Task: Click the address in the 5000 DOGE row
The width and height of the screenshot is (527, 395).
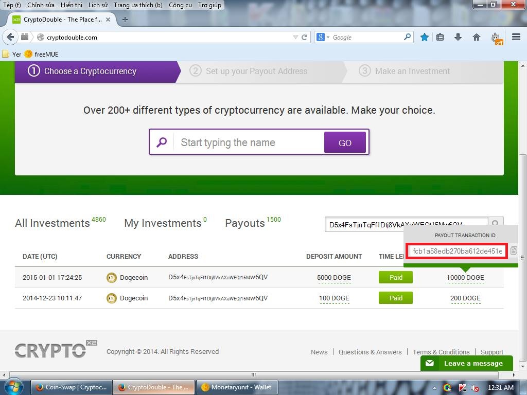Action: point(218,277)
